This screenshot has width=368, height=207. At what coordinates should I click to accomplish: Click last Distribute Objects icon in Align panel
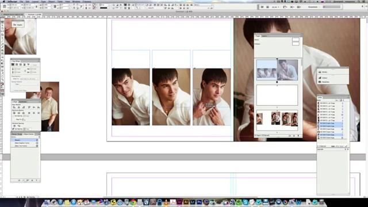[x=39, y=113]
